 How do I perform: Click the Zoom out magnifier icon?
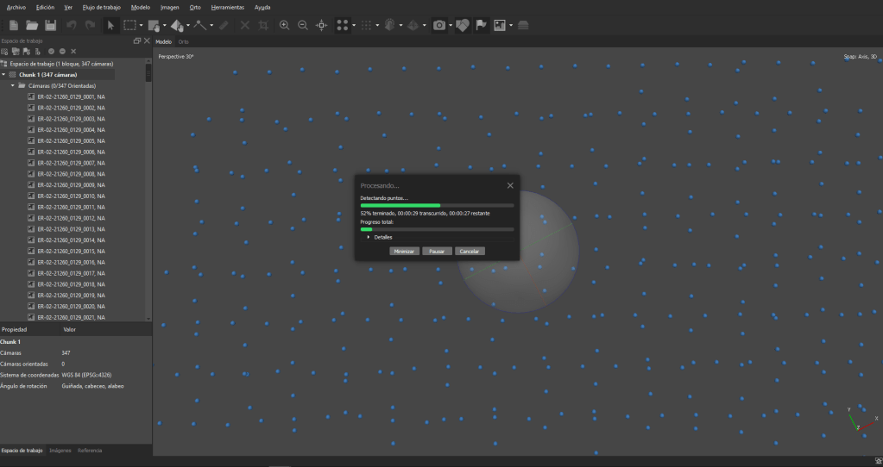(x=303, y=26)
